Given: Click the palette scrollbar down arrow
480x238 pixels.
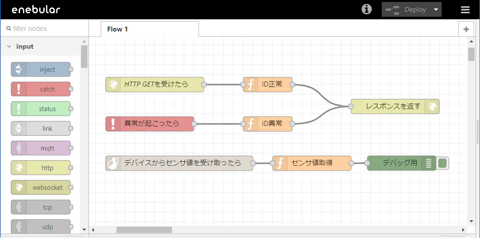Looking at the screenshot, I should click(x=84, y=230).
